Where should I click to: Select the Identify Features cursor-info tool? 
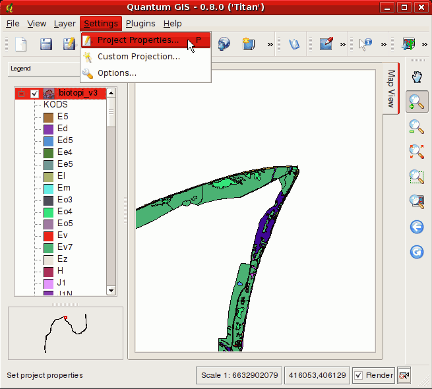(x=365, y=44)
